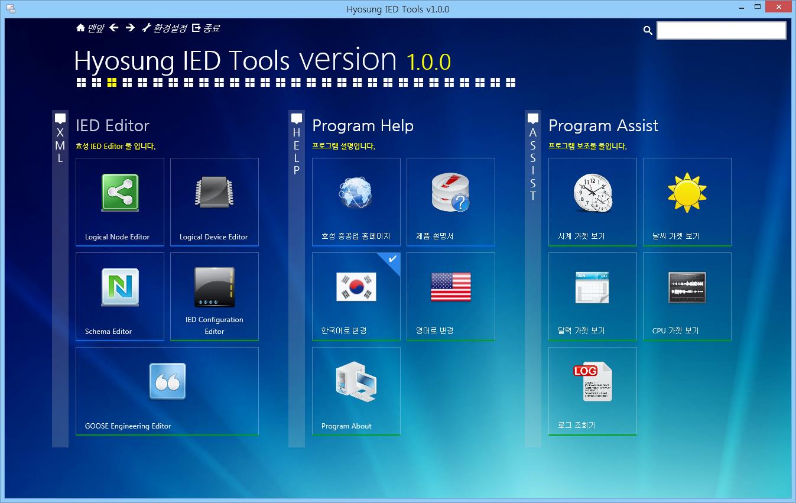Select the first page indicator square

81,83
